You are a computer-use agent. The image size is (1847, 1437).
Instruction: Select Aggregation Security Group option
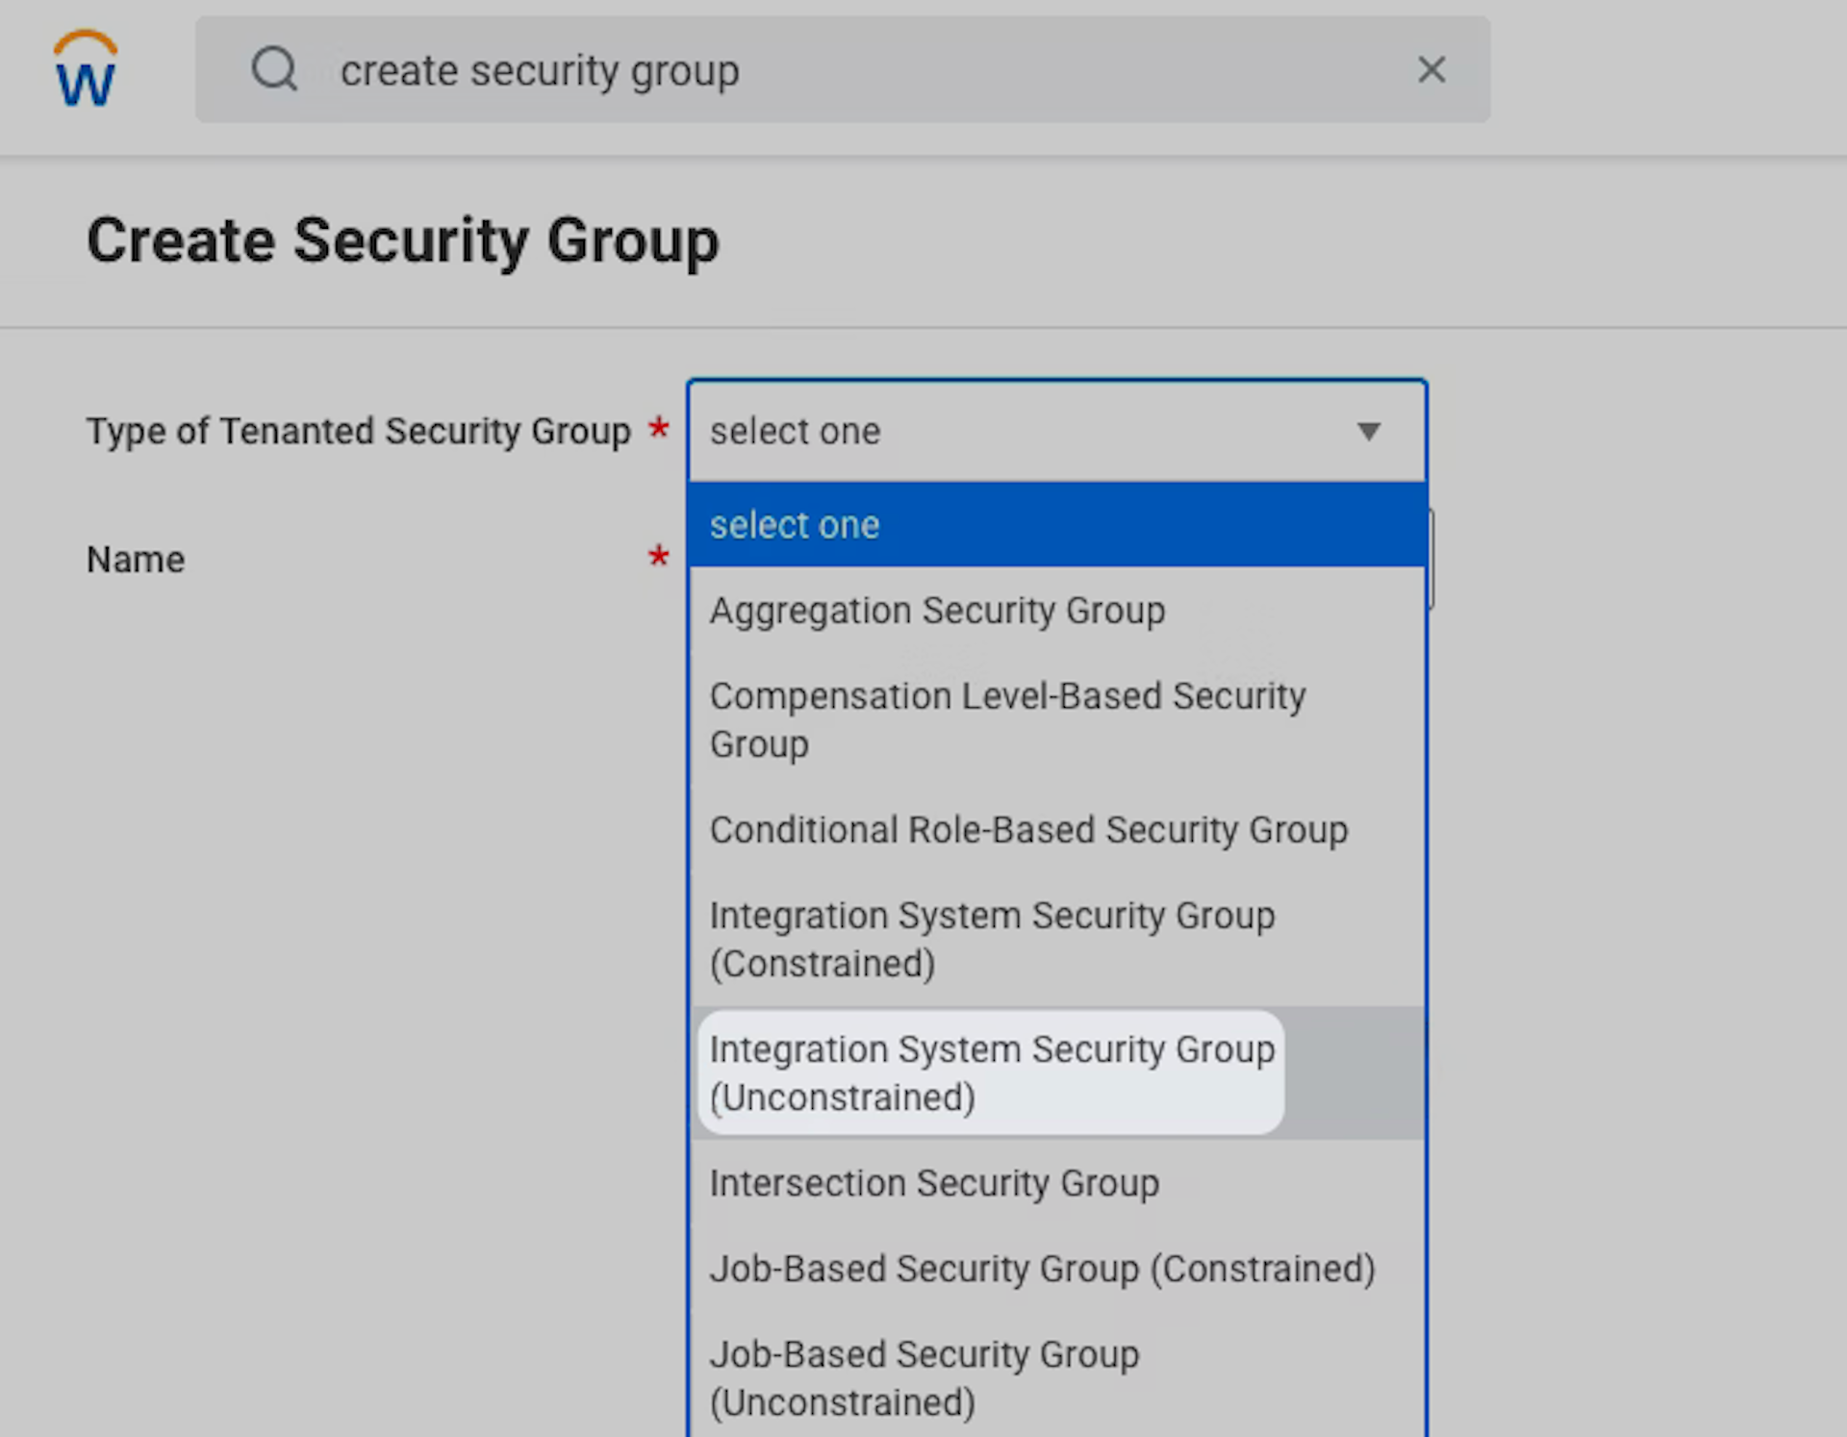coord(937,611)
